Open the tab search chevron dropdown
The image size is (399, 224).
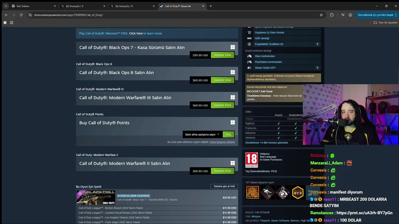point(6,6)
